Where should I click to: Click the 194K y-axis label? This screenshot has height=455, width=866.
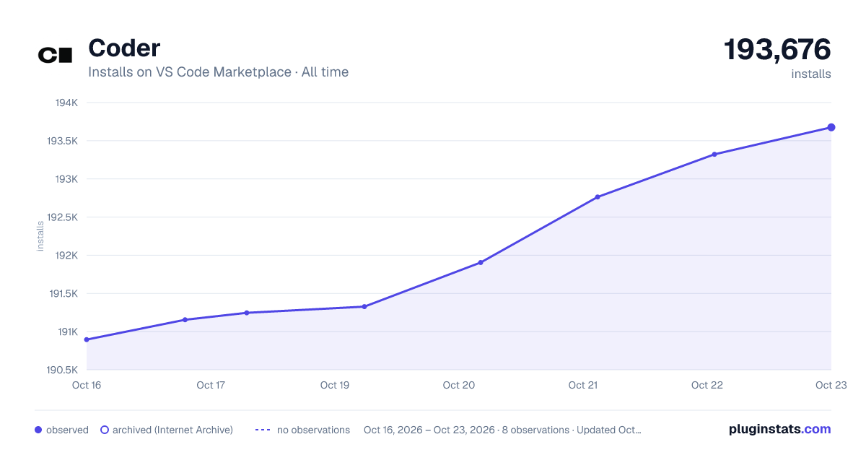click(x=66, y=103)
